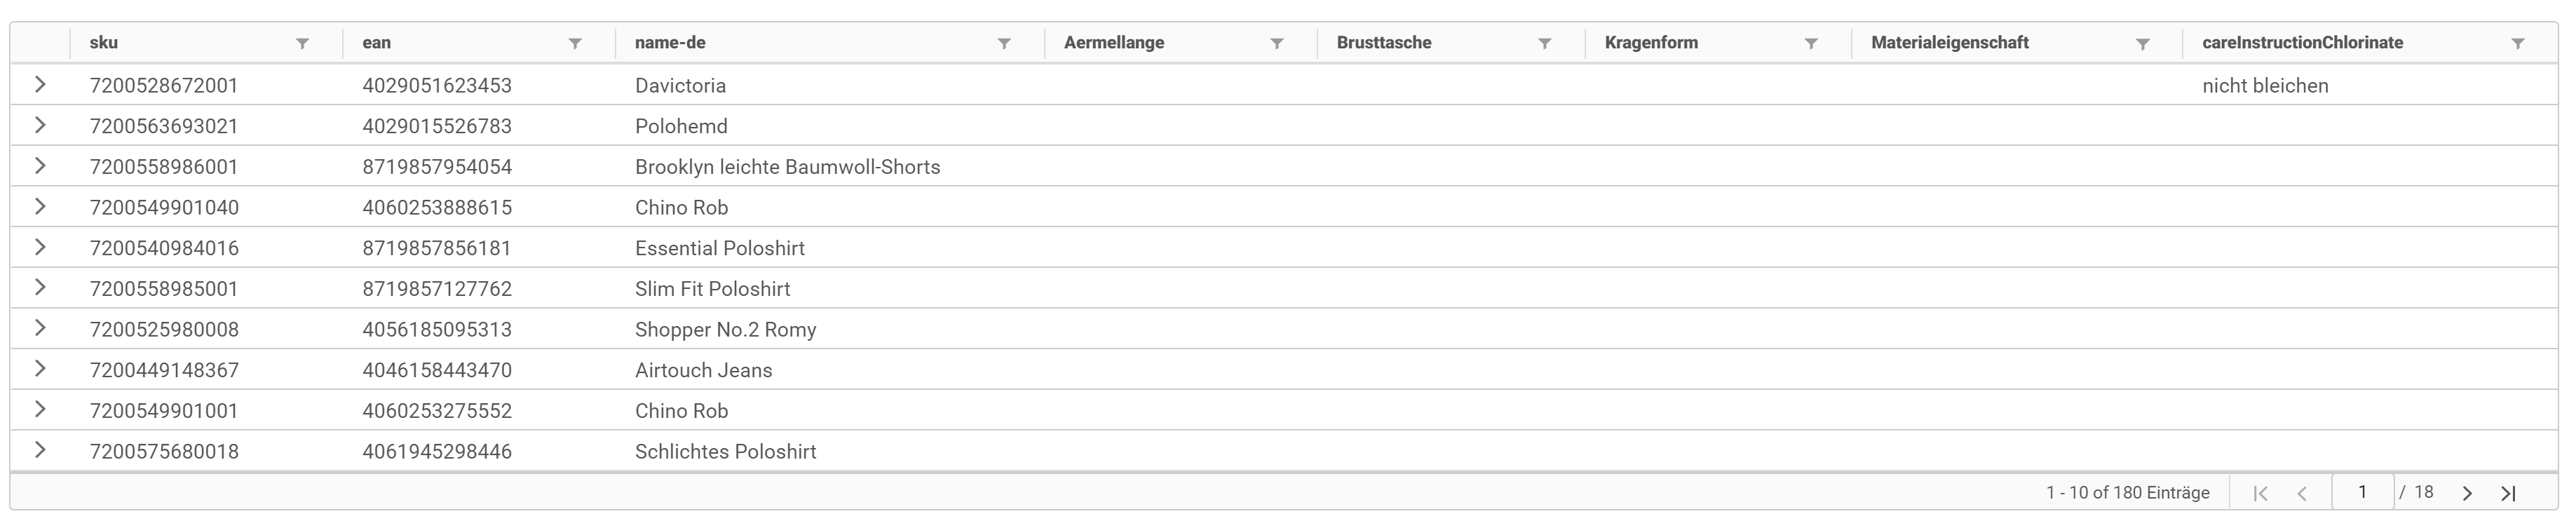Expand the Airtouch Jeans row
The height and width of the screenshot is (528, 2576).
click(x=40, y=369)
